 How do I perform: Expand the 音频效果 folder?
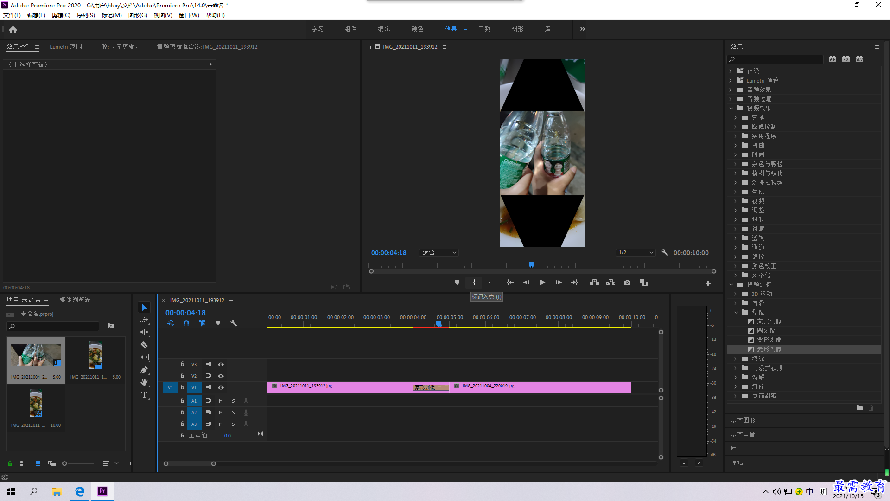(731, 90)
